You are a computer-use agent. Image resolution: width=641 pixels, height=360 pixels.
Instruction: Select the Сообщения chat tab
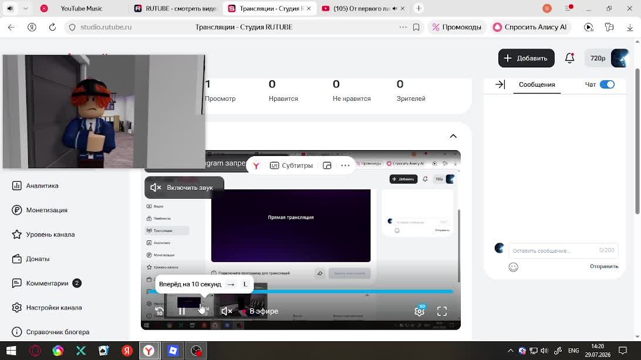tap(537, 84)
